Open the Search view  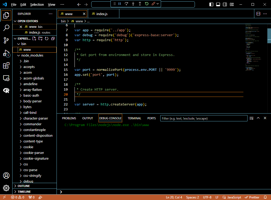[6, 28]
